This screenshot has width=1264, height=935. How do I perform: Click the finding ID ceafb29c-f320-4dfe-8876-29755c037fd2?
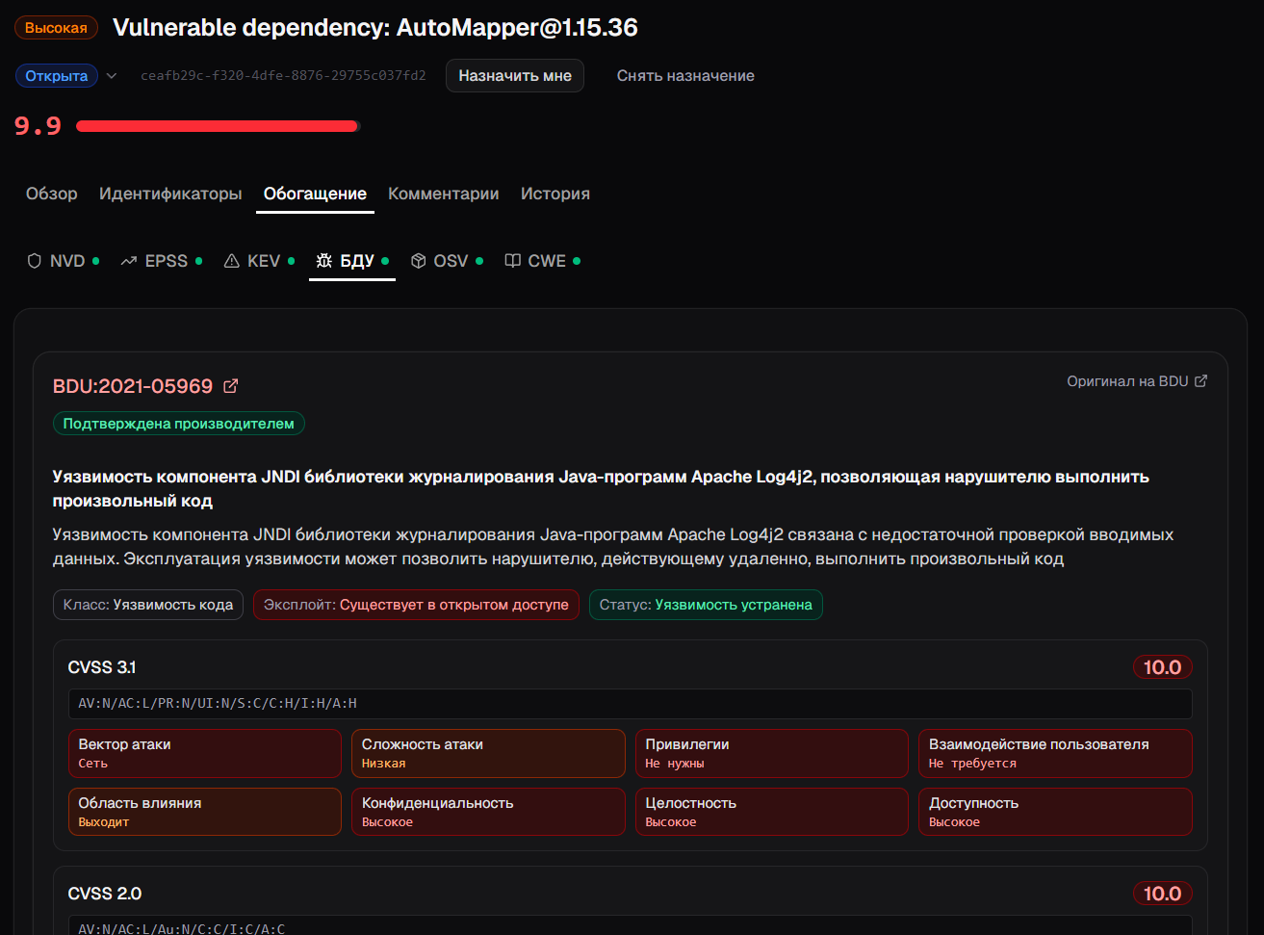[283, 76]
